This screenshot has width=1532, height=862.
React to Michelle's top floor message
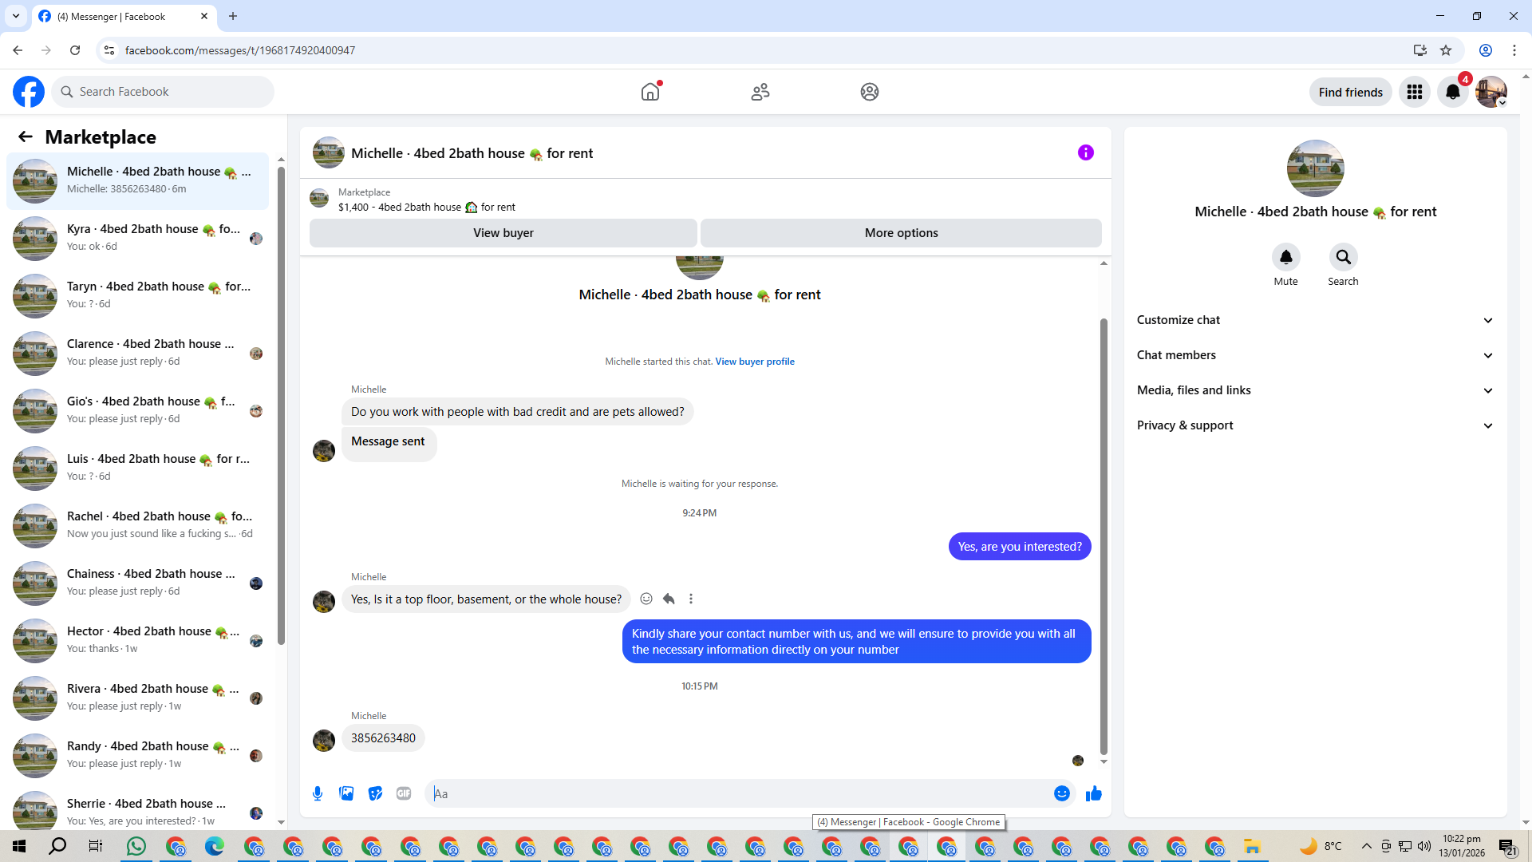(x=646, y=599)
